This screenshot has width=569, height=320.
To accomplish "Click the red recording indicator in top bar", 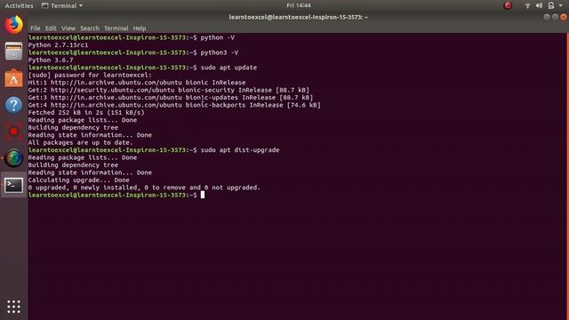I will (508, 5).
